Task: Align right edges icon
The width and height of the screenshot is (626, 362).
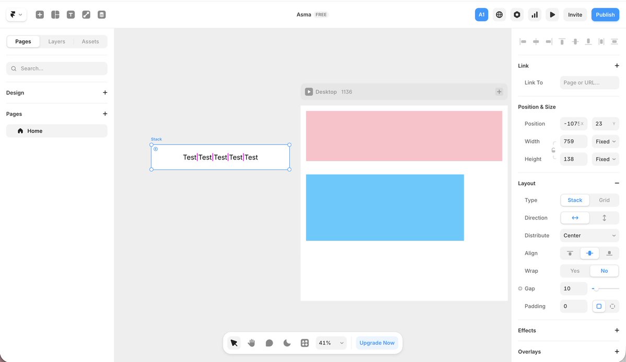Action: click(x=549, y=41)
